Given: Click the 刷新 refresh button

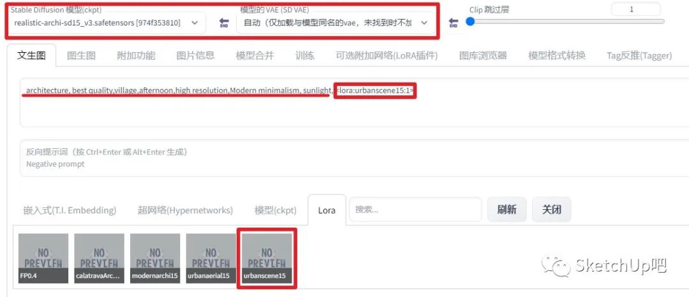Looking at the screenshot, I should tap(507, 209).
